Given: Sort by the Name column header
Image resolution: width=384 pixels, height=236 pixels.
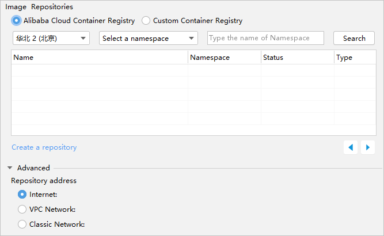Looking at the screenshot, I should point(99,58).
